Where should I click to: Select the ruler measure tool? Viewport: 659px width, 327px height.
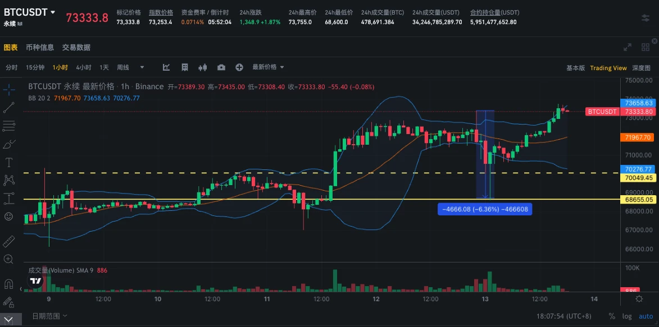[x=9, y=241]
